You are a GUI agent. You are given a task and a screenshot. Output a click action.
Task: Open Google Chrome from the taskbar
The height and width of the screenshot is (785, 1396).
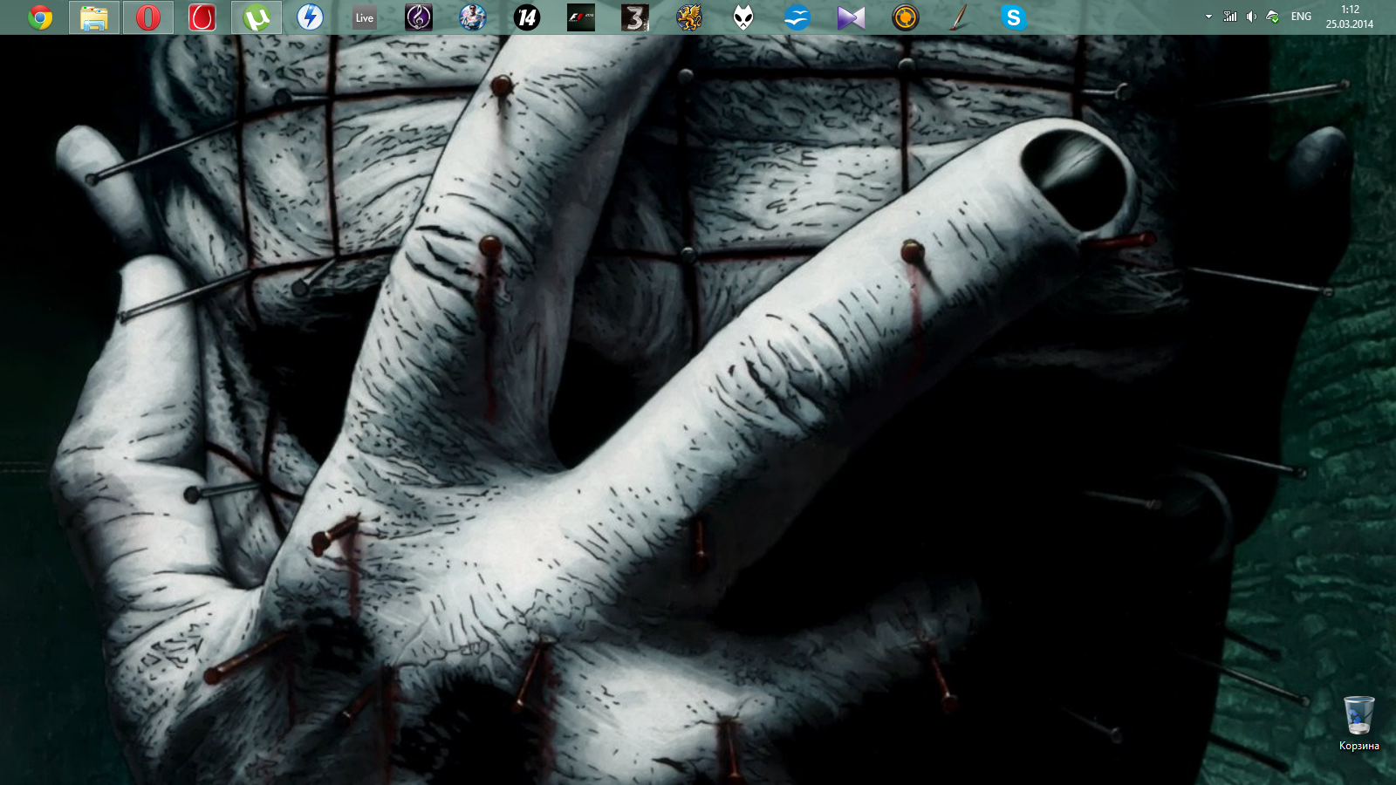point(40,17)
